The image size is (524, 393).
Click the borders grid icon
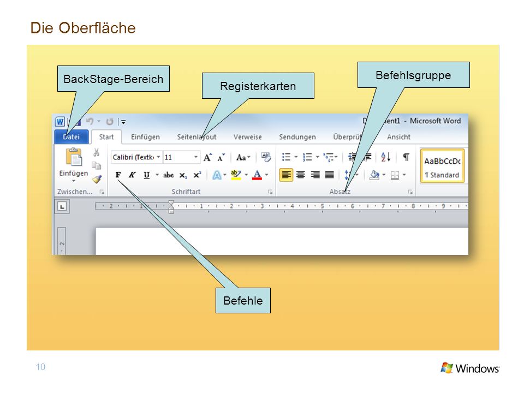(395, 175)
